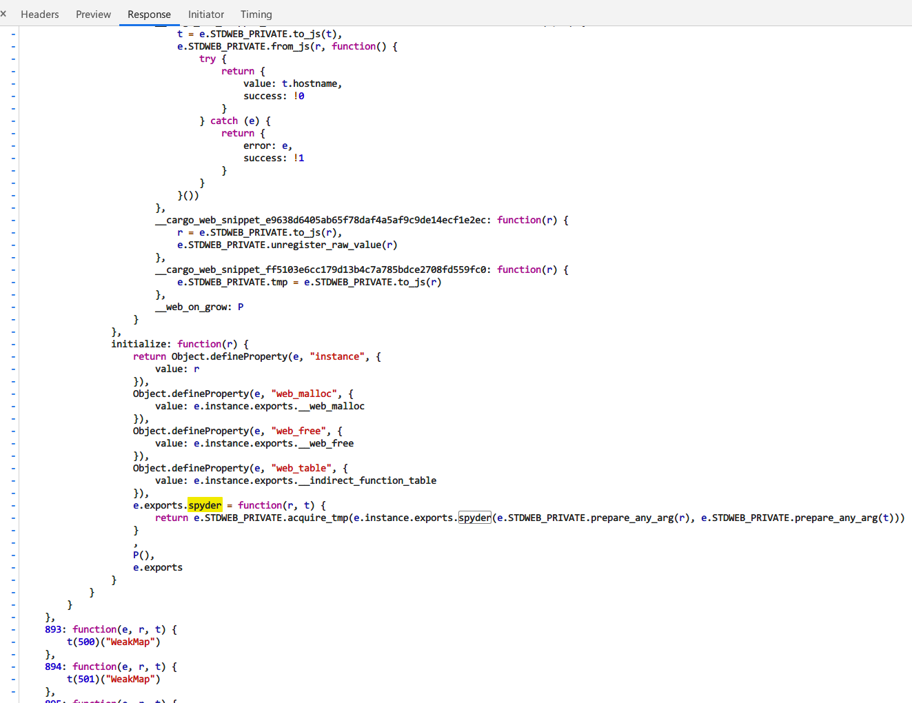The width and height of the screenshot is (912, 703).
Task: Click the yellow highlighted spyder match
Action: (205, 505)
